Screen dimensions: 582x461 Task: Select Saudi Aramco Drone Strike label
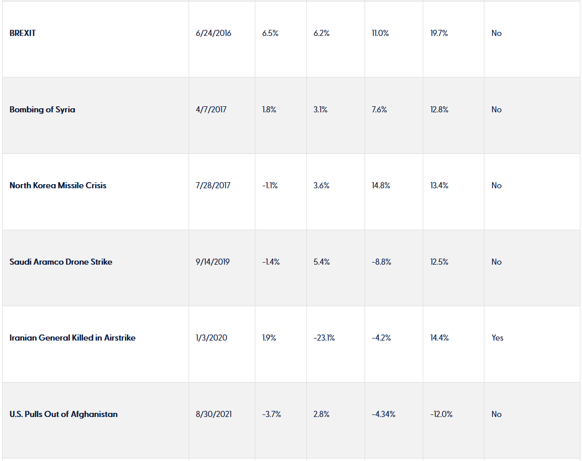point(61,262)
